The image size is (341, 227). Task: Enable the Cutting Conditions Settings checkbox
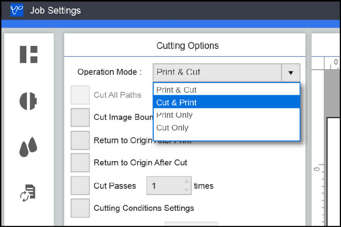point(80,208)
